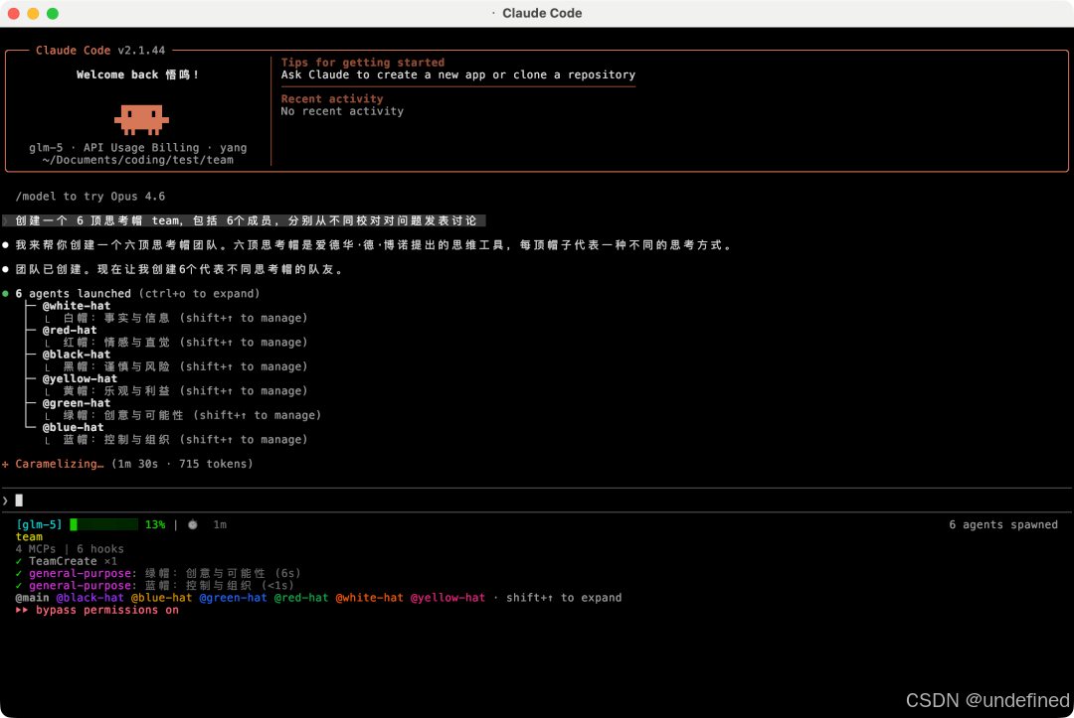Click the yellow window minimize button
1074x718 pixels.
[33, 13]
